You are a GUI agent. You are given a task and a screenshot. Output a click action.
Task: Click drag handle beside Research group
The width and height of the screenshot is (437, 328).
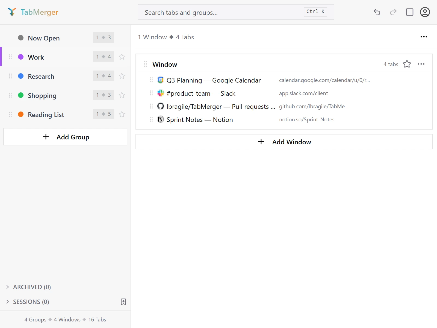point(10,76)
